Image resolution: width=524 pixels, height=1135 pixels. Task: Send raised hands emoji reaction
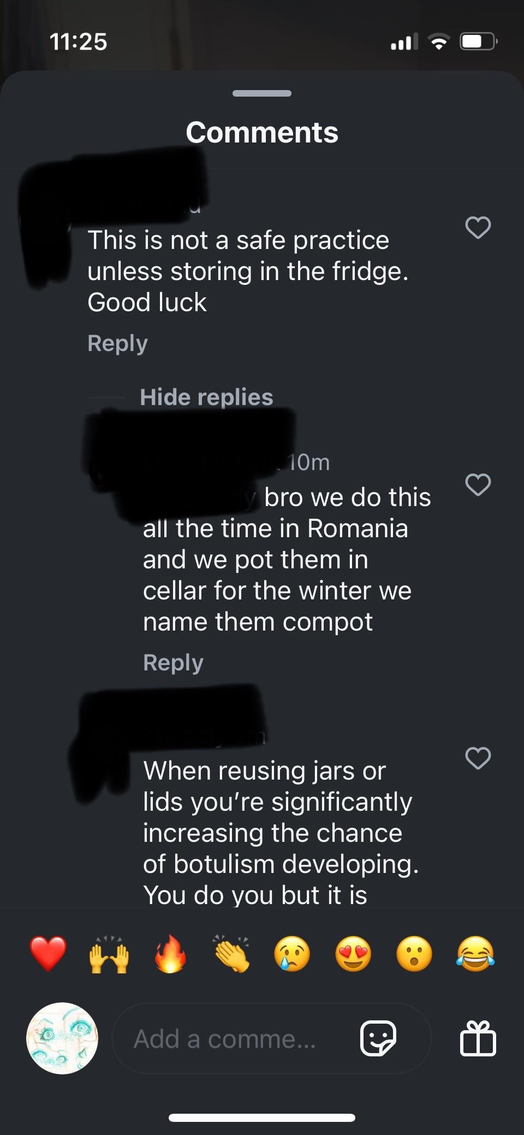(x=109, y=954)
